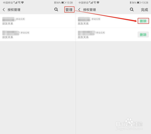
Task: Delete the second authorized app
Action: coord(143,35)
